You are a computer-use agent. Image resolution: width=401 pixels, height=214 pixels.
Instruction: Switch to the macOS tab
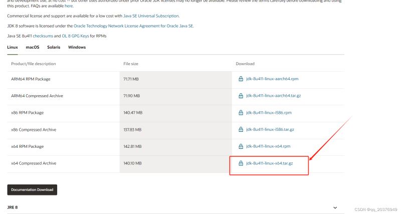click(x=33, y=47)
